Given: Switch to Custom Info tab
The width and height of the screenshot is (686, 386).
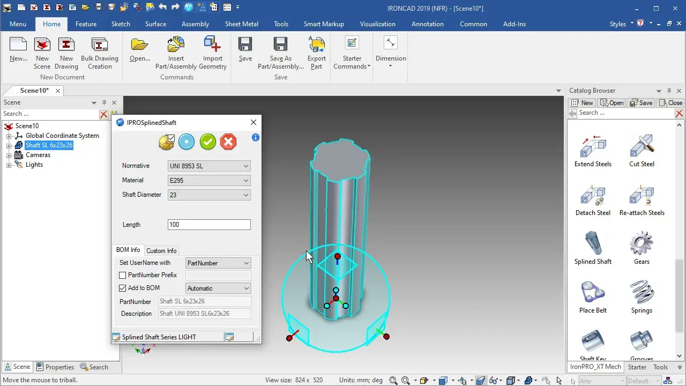Looking at the screenshot, I should click(161, 251).
